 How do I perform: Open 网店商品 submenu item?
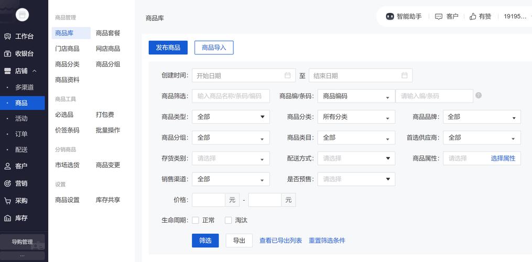[x=108, y=49]
